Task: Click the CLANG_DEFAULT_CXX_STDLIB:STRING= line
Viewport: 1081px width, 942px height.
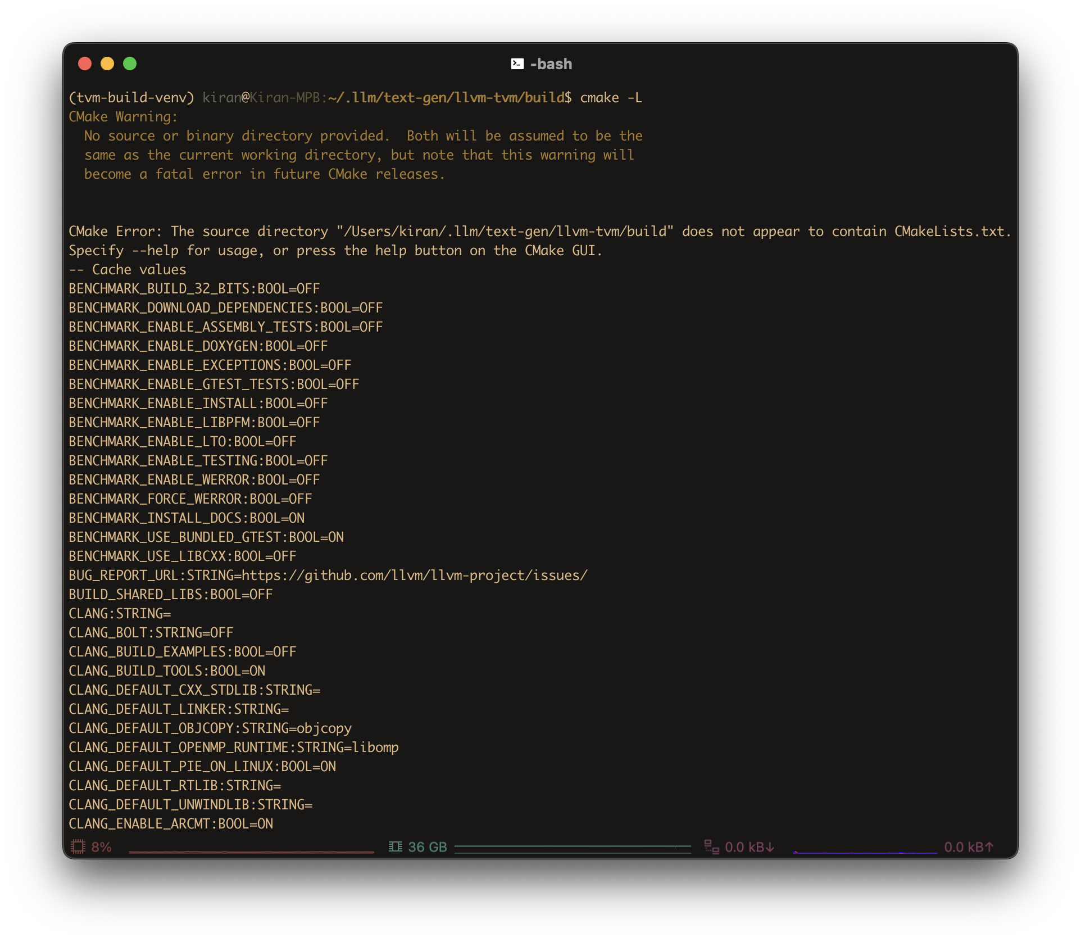Action: click(194, 690)
